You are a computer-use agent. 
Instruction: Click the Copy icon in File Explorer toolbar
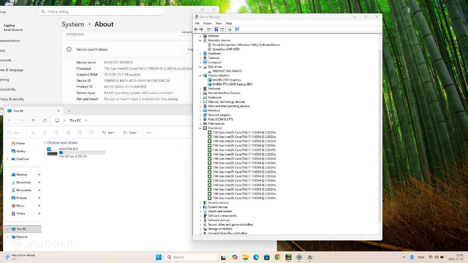point(45,132)
